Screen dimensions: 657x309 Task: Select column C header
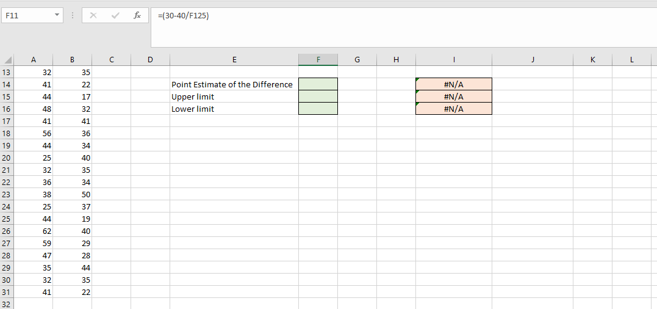pyautogui.click(x=111, y=60)
